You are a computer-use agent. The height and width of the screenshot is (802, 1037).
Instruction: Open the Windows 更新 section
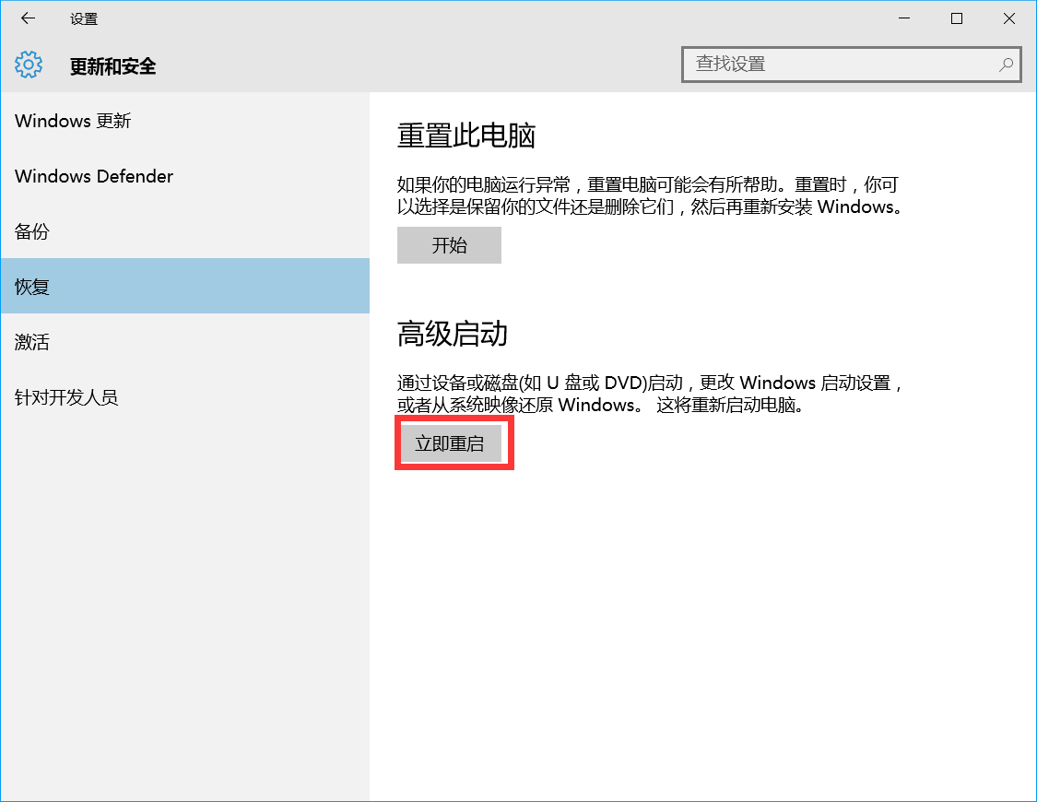185,121
